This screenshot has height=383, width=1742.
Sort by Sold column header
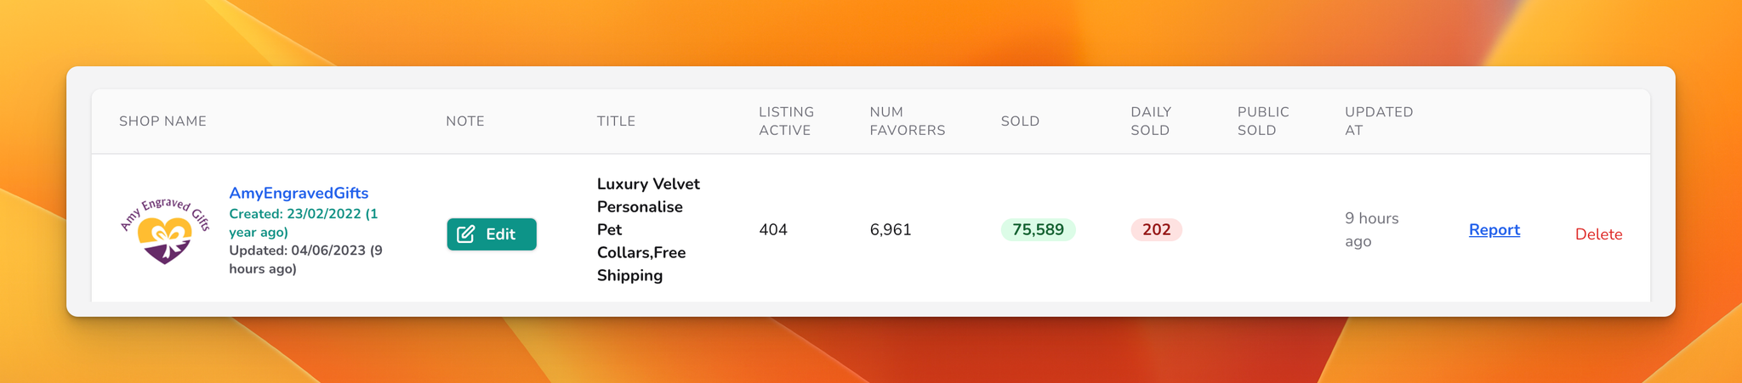click(x=1020, y=121)
